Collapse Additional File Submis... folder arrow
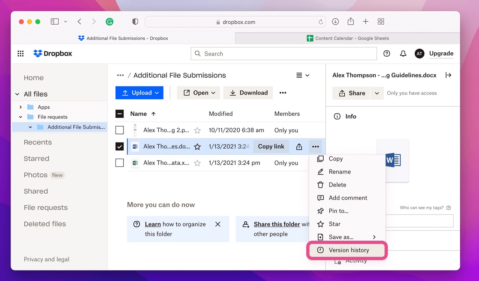Viewport: 479px width, 281px height. pos(30,127)
